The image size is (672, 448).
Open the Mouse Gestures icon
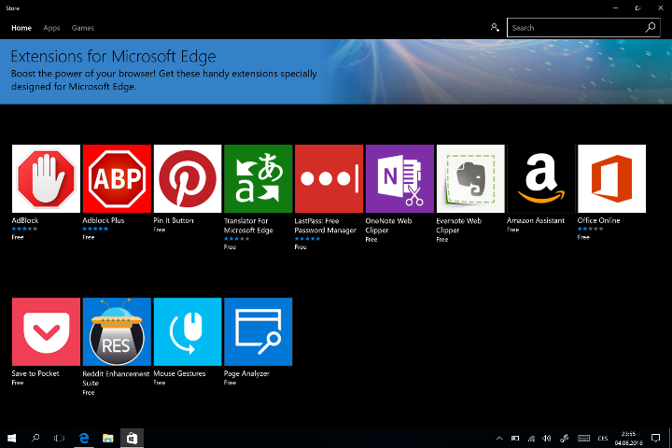[x=188, y=331]
